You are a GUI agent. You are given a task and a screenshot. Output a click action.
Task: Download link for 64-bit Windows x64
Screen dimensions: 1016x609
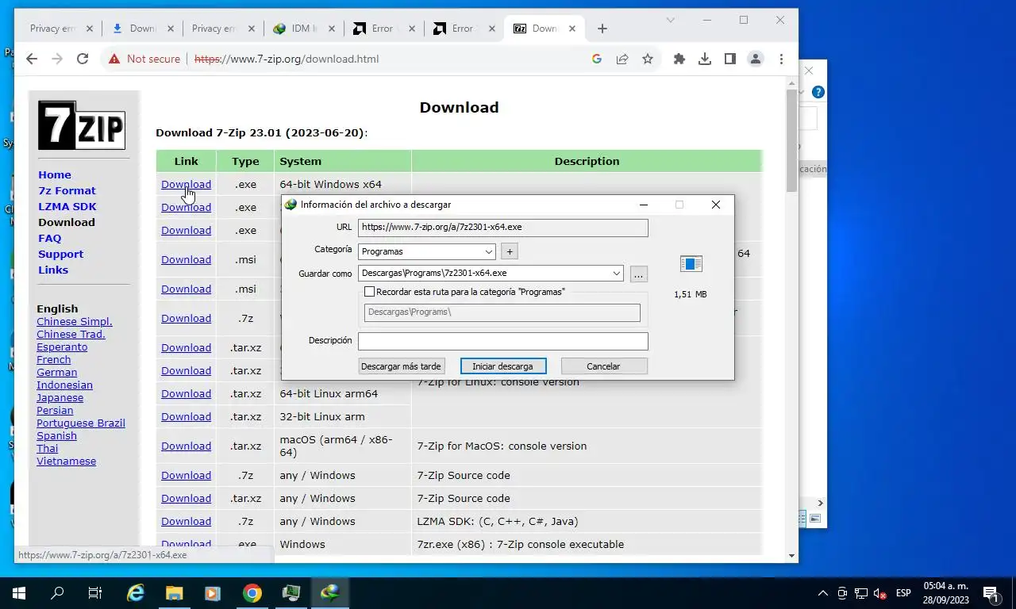[x=186, y=184]
